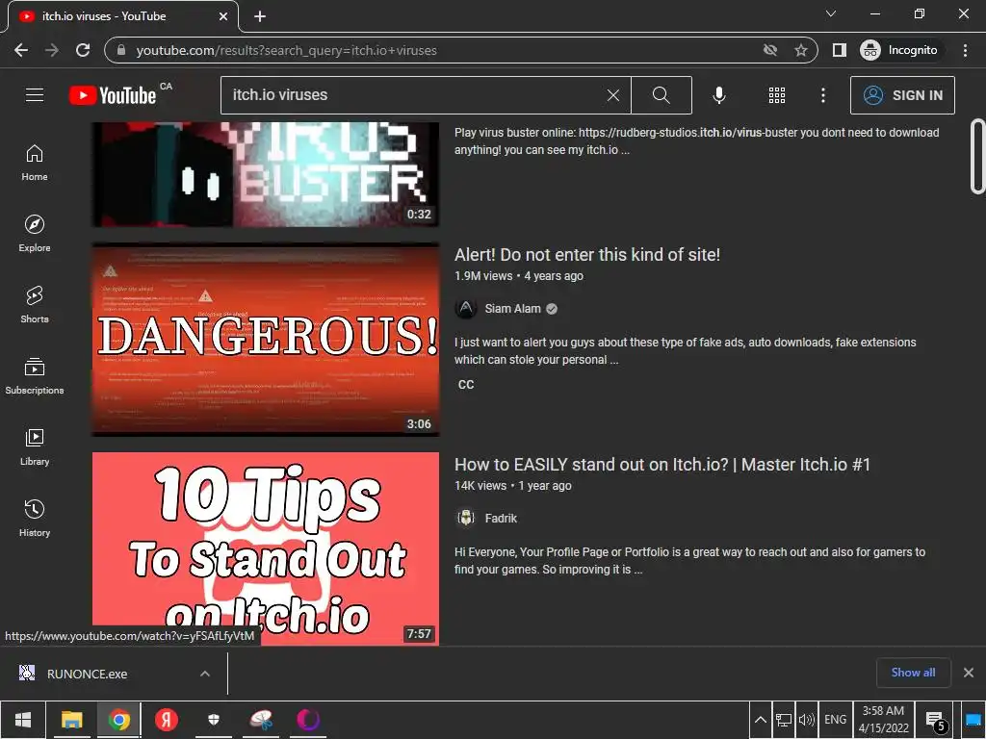
Task: Open the Opera-style purple ring taskbar icon
Action: pyautogui.click(x=308, y=720)
